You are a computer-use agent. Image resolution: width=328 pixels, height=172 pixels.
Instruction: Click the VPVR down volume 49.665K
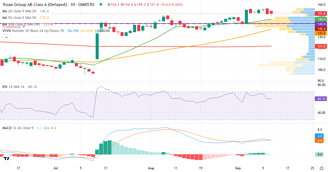click(x=87, y=31)
